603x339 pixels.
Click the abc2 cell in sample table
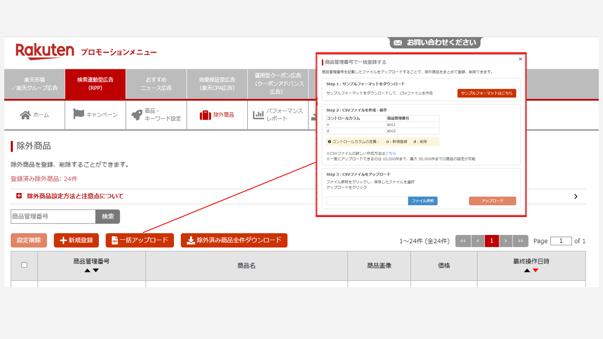(x=413, y=131)
